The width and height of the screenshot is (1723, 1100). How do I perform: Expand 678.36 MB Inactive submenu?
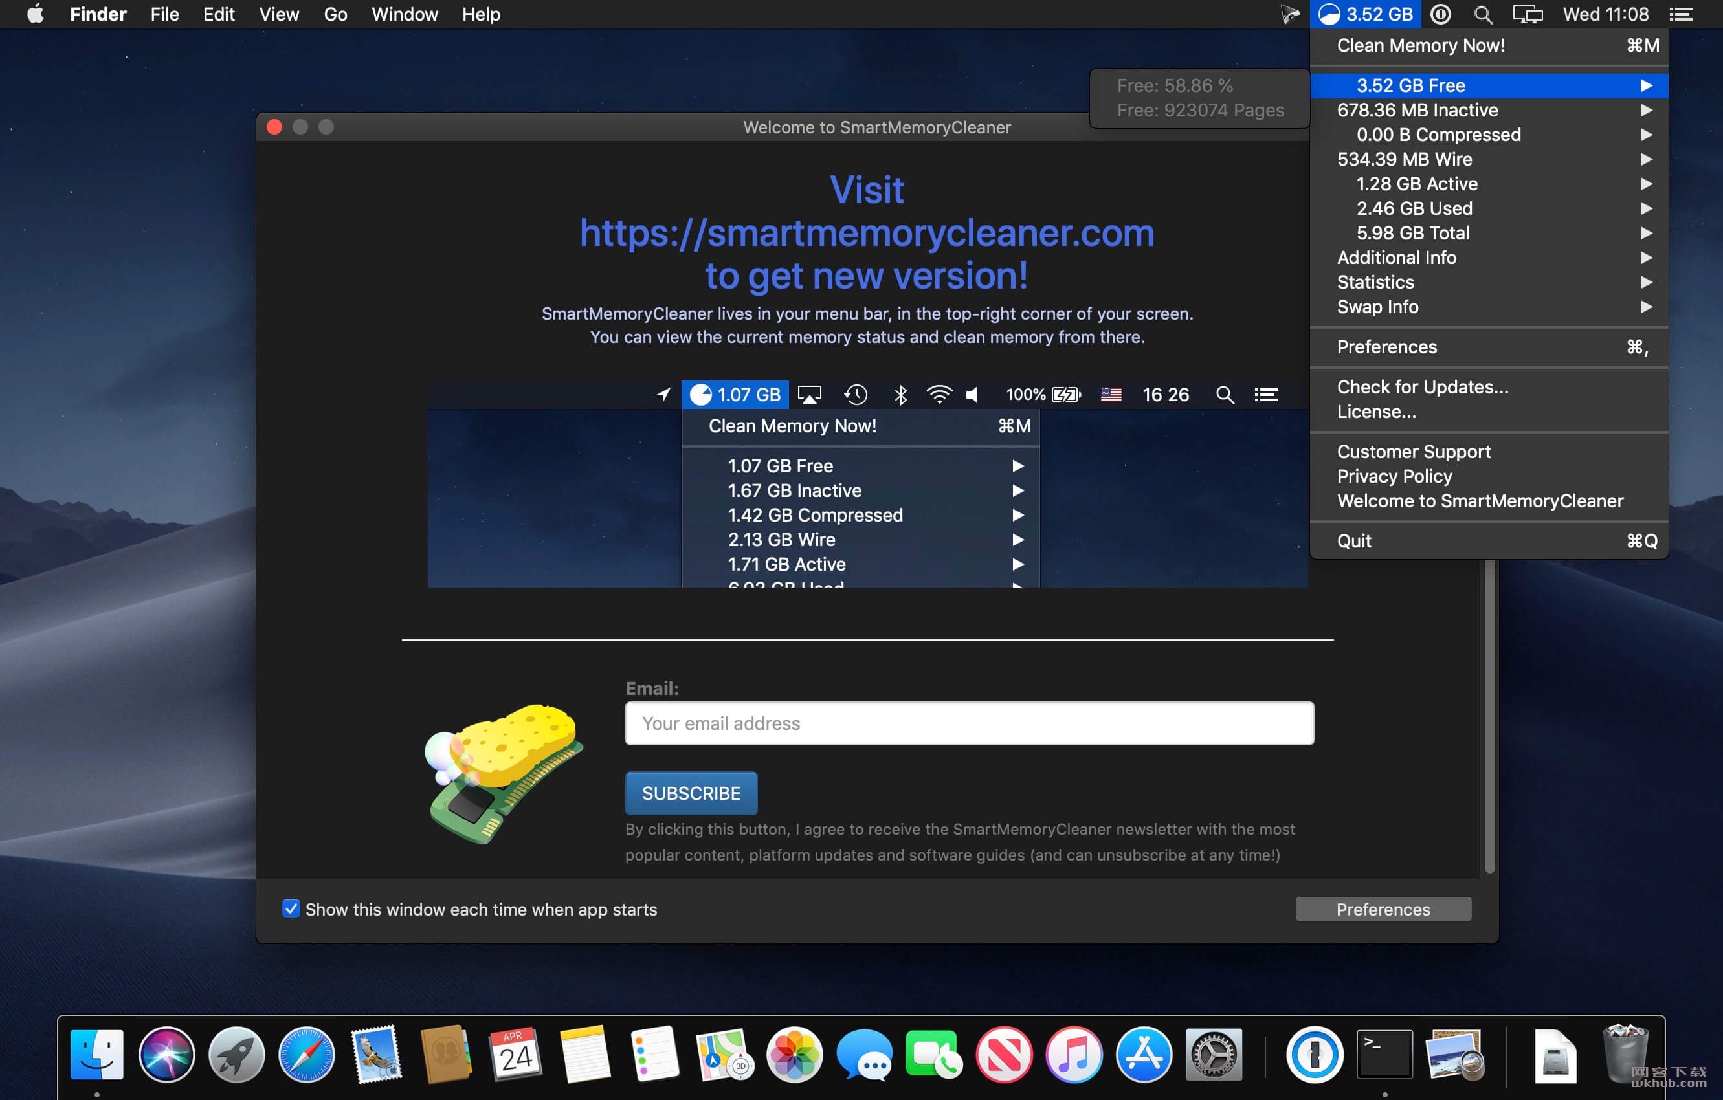[1489, 110]
